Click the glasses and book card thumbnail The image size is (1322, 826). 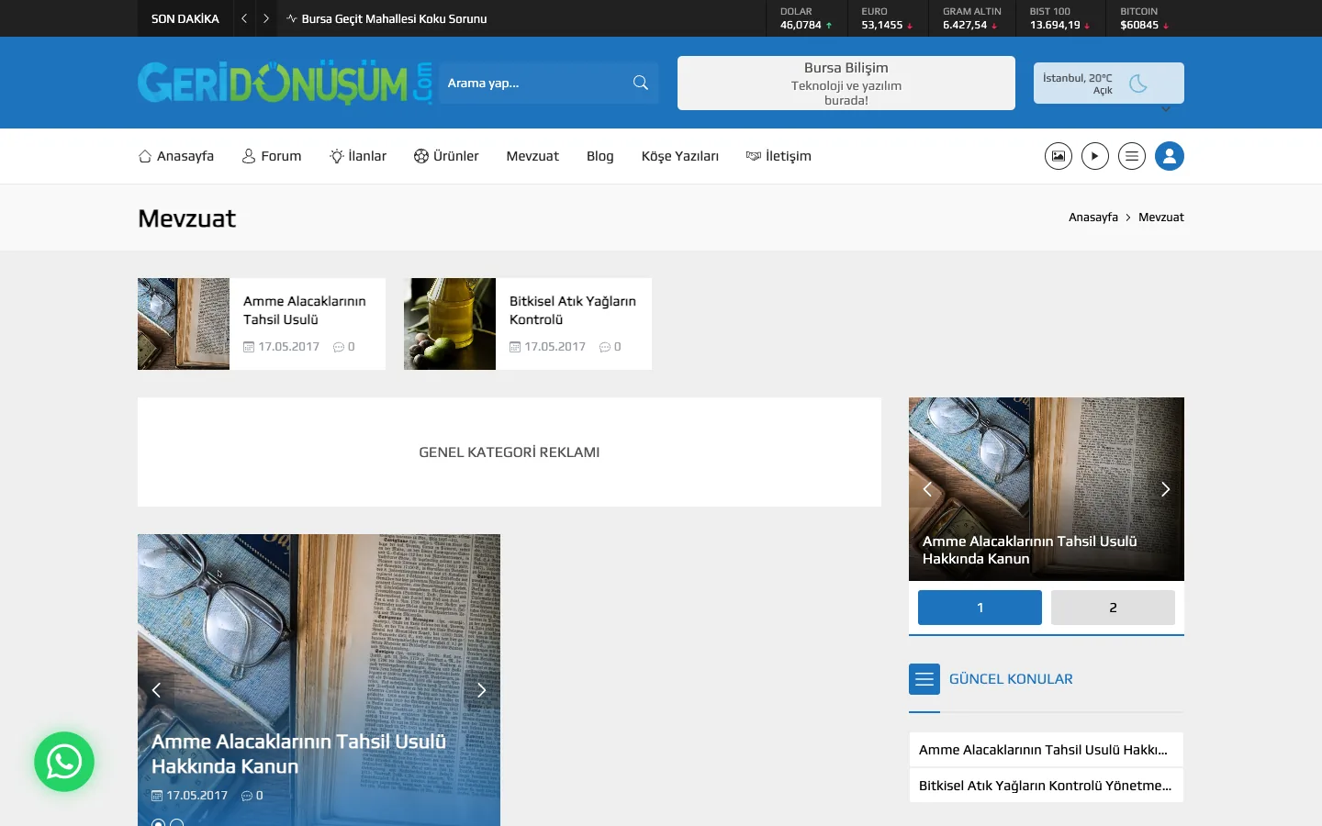tap(184, 324)
